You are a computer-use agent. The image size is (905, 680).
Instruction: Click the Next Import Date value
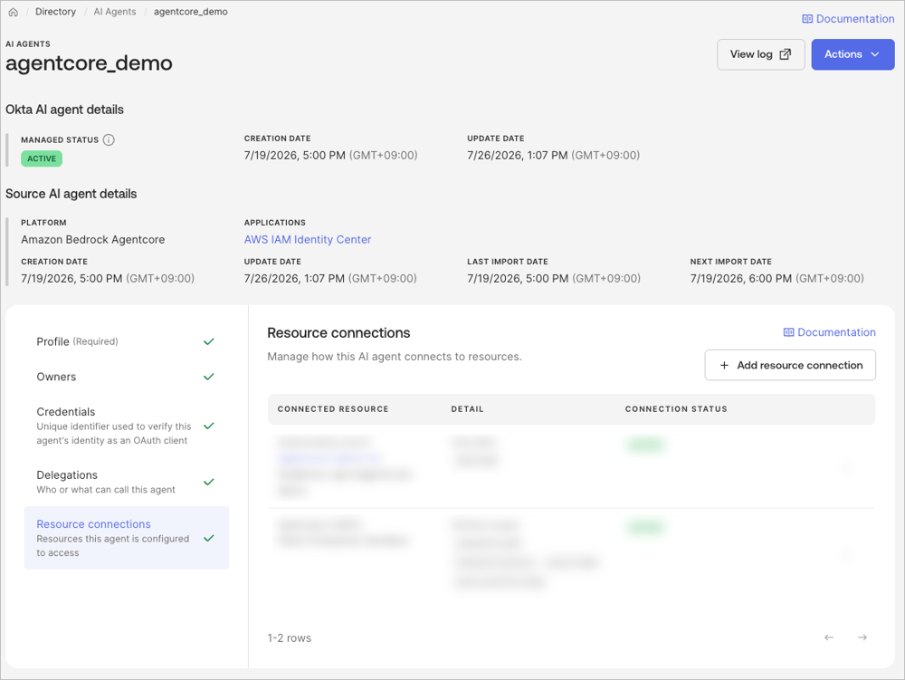[x=776, y=278]
